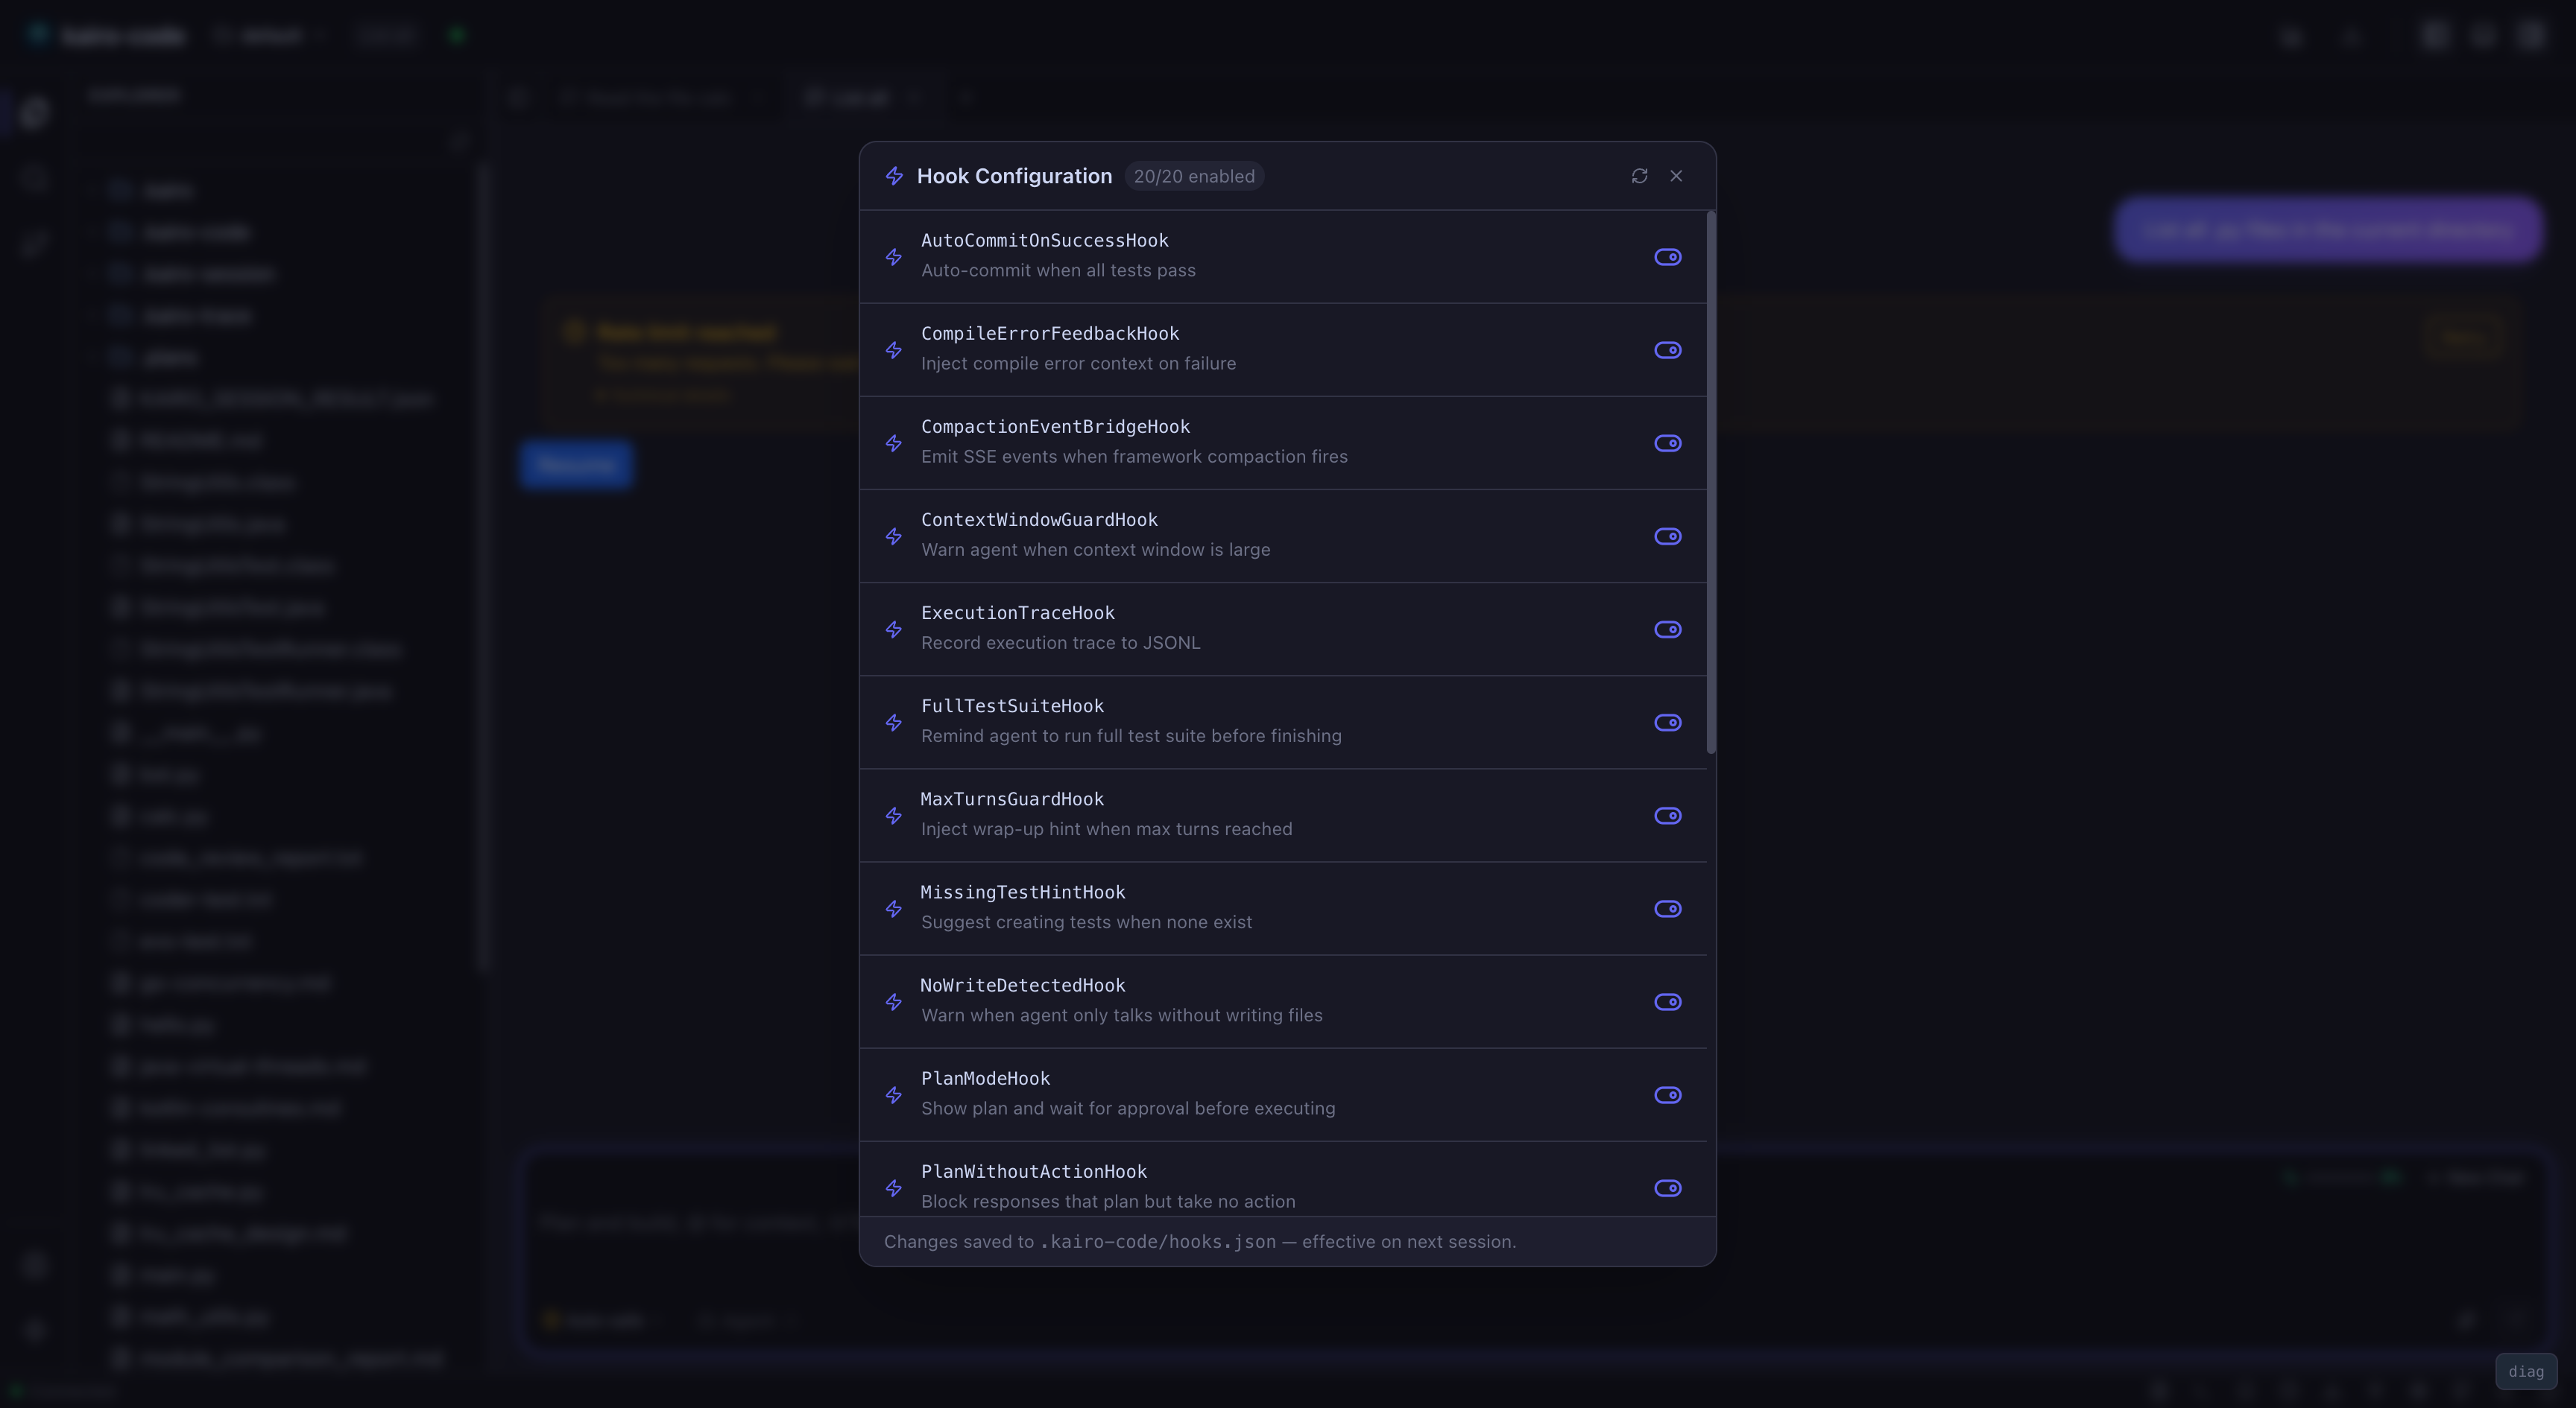Toggle the ExecutionTraceHook switch

[x=1667, y=630]
